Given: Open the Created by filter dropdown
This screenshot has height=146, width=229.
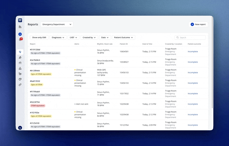Looking at the screenshot, I should tap(89, 37).
